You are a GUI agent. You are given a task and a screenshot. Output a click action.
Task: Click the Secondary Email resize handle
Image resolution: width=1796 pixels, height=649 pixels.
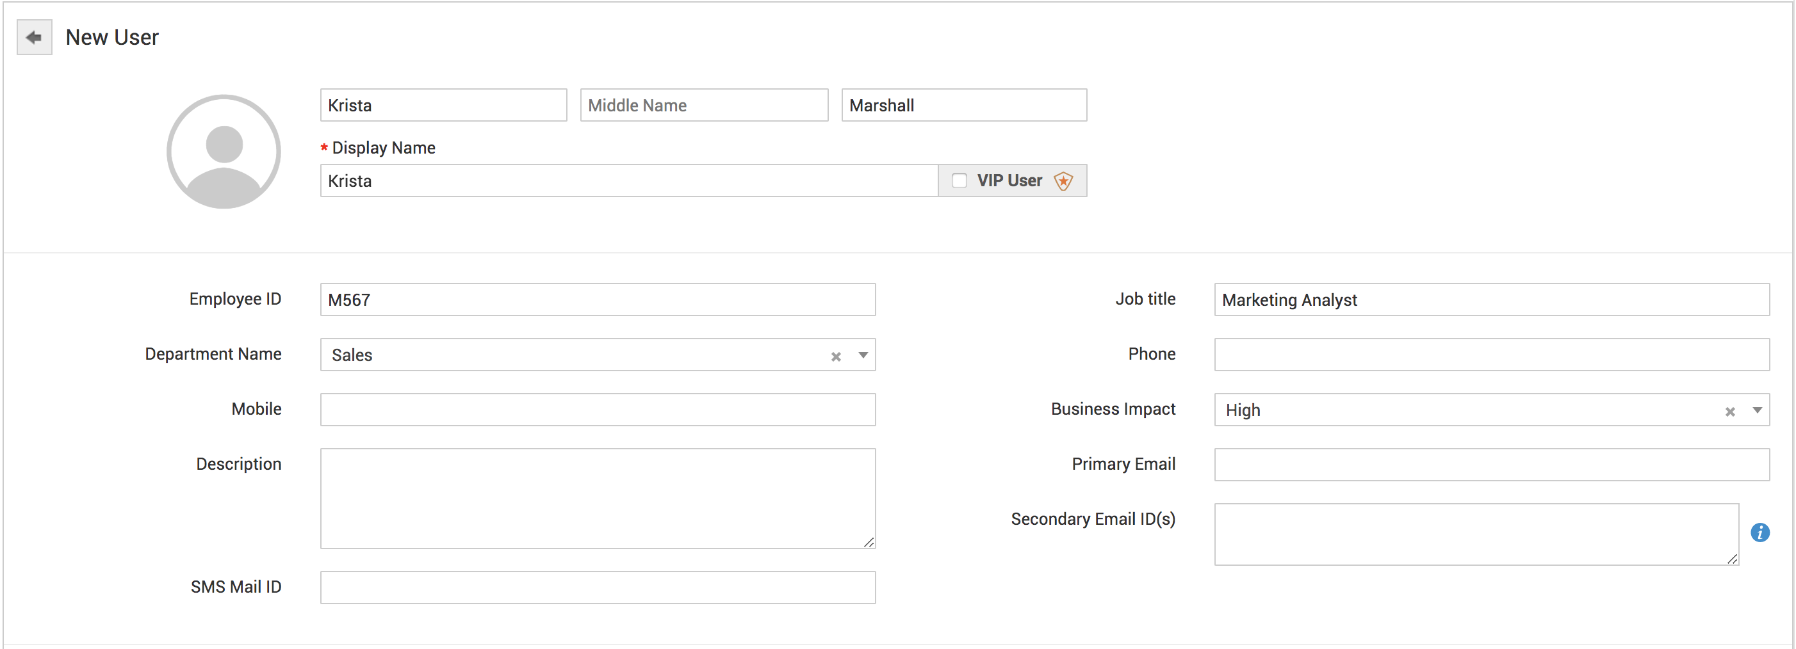(1732, 559)
